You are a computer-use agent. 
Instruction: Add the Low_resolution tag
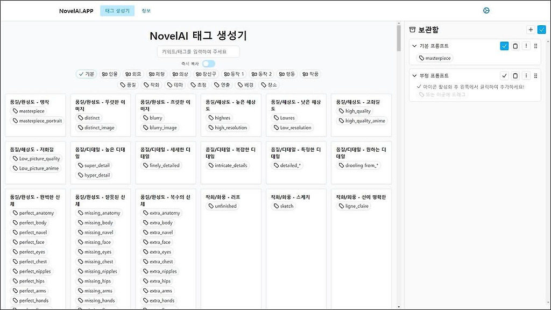292,128
